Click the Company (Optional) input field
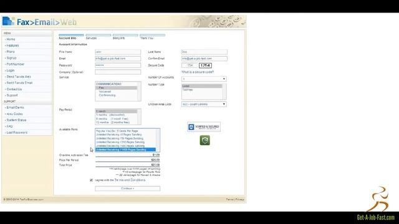The width and height of the screenshot is (399, 224). (118, 72)
